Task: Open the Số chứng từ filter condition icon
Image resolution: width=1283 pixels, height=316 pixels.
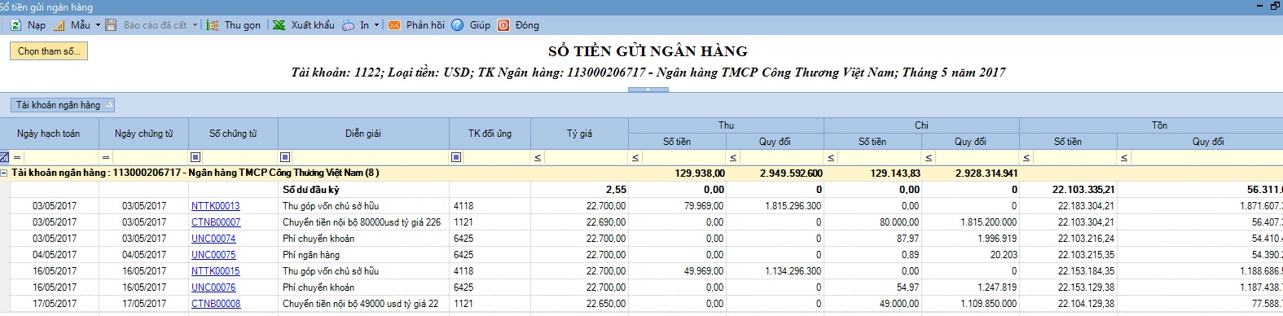Action: click(196, 157)
